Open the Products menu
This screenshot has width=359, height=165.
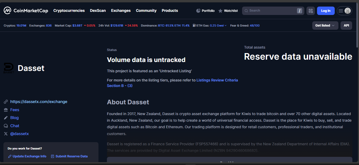click(170, 11)
